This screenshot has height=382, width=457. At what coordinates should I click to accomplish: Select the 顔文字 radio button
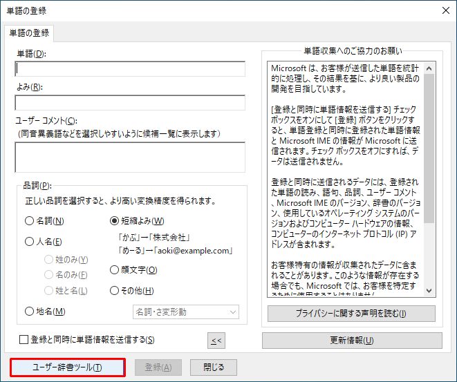tap(115, 270)
